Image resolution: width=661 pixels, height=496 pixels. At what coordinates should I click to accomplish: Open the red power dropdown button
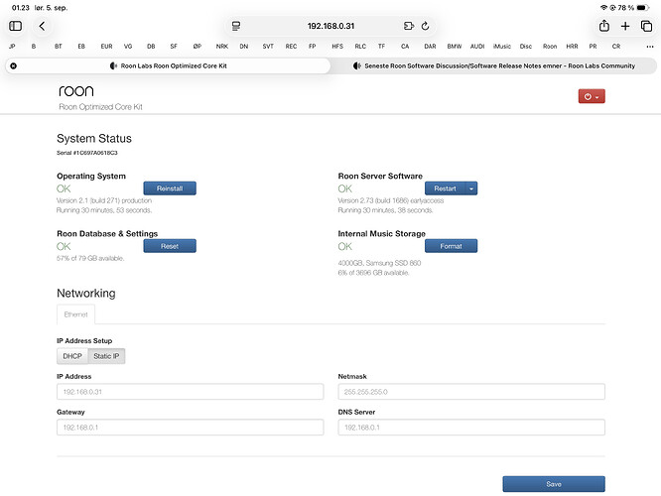click(x=592, y=96)
